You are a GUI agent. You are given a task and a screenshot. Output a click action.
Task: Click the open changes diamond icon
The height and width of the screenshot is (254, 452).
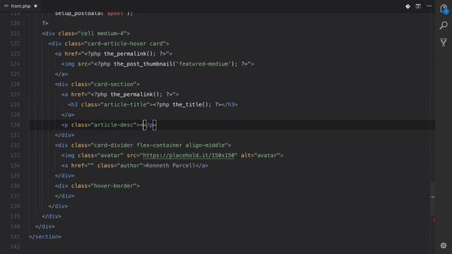click(x=408, y=6)
